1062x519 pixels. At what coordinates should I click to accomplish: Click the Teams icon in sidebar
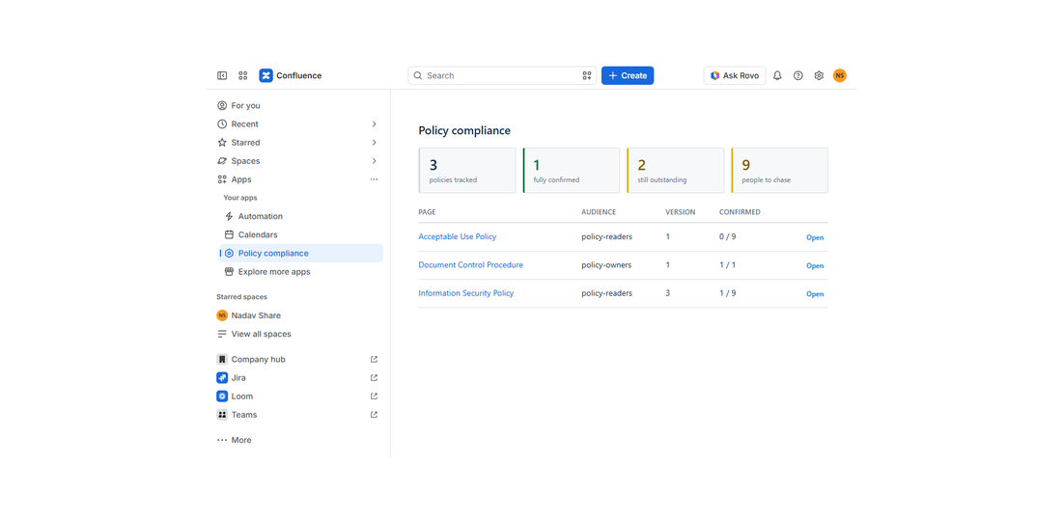click(x=221, y=415)
